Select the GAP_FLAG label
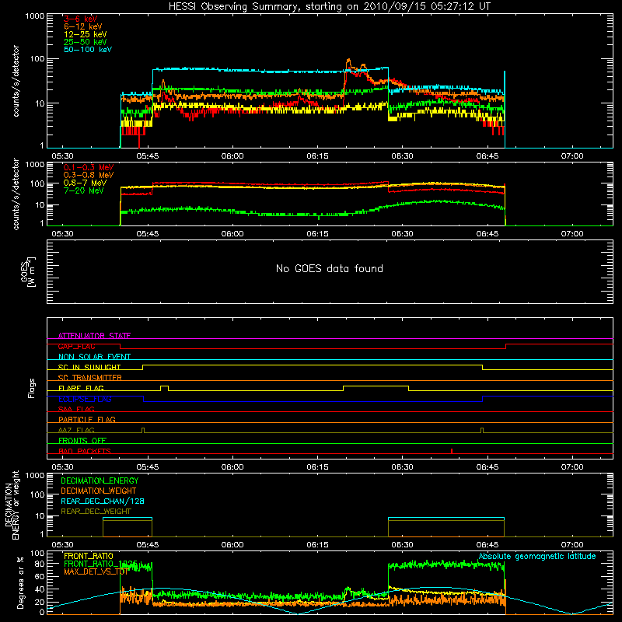The width and height of the screenshot is (622, 622). [76, 346]
